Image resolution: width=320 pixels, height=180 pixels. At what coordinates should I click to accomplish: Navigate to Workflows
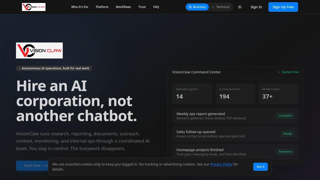(x=123, y=7)
